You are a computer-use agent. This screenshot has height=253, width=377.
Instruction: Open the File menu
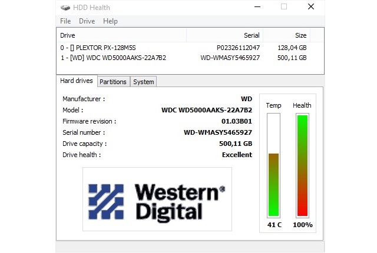65,21
